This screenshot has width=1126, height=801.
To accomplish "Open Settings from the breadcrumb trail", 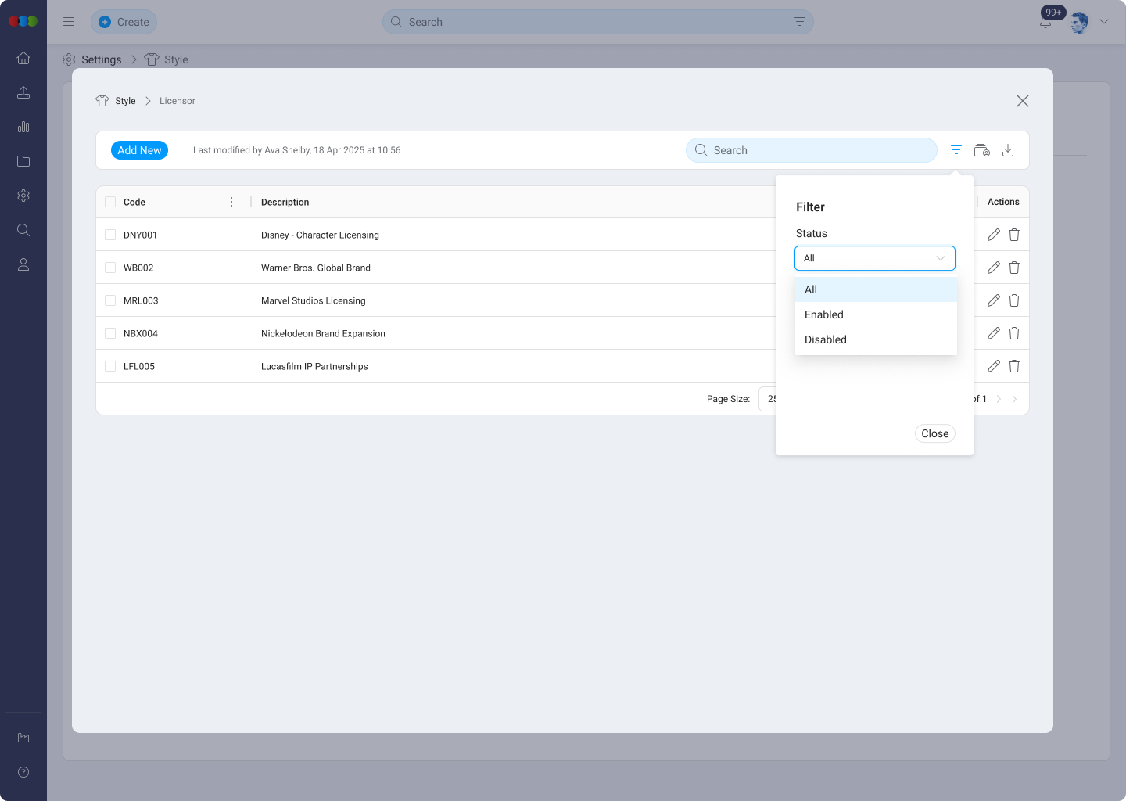I will [x=100, y=59].
